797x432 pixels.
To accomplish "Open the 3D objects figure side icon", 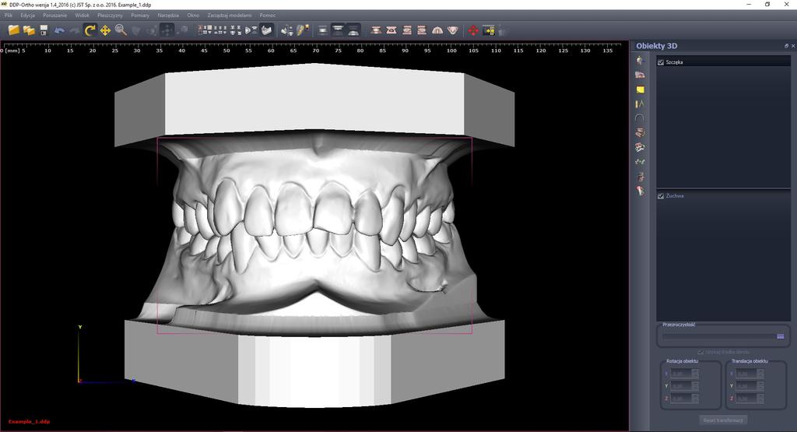I will 640,61.
